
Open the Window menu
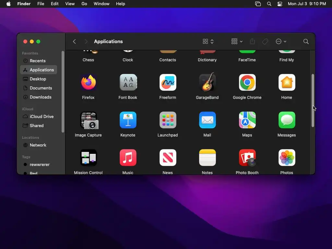(x=101, y=4)
